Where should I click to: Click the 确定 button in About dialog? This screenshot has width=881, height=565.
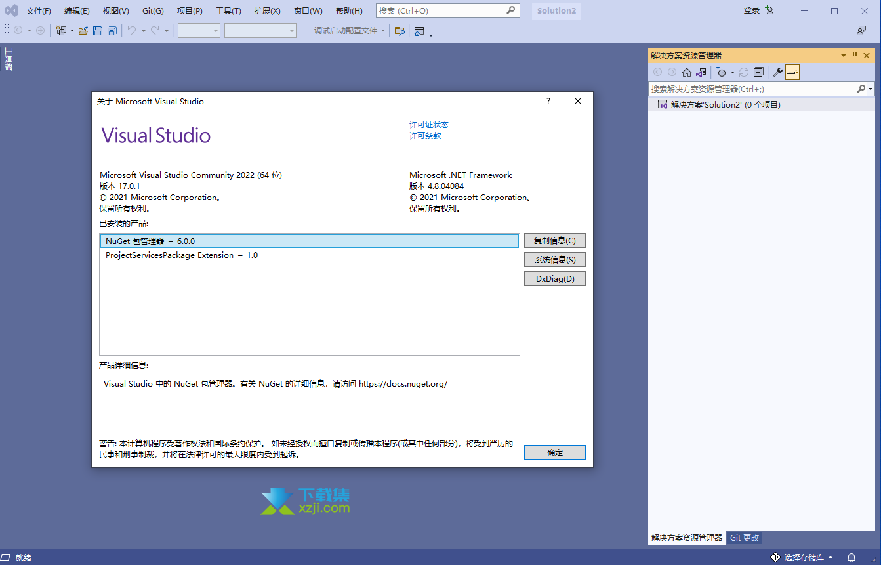pos(555,453)
